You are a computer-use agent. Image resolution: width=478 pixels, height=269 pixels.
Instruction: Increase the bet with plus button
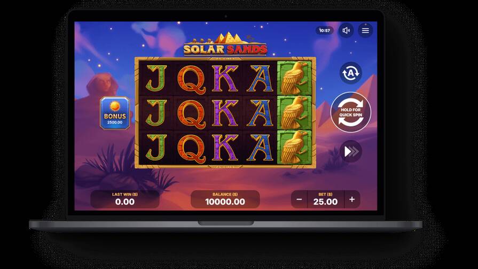pyautogui.click(x=352, y=199)
